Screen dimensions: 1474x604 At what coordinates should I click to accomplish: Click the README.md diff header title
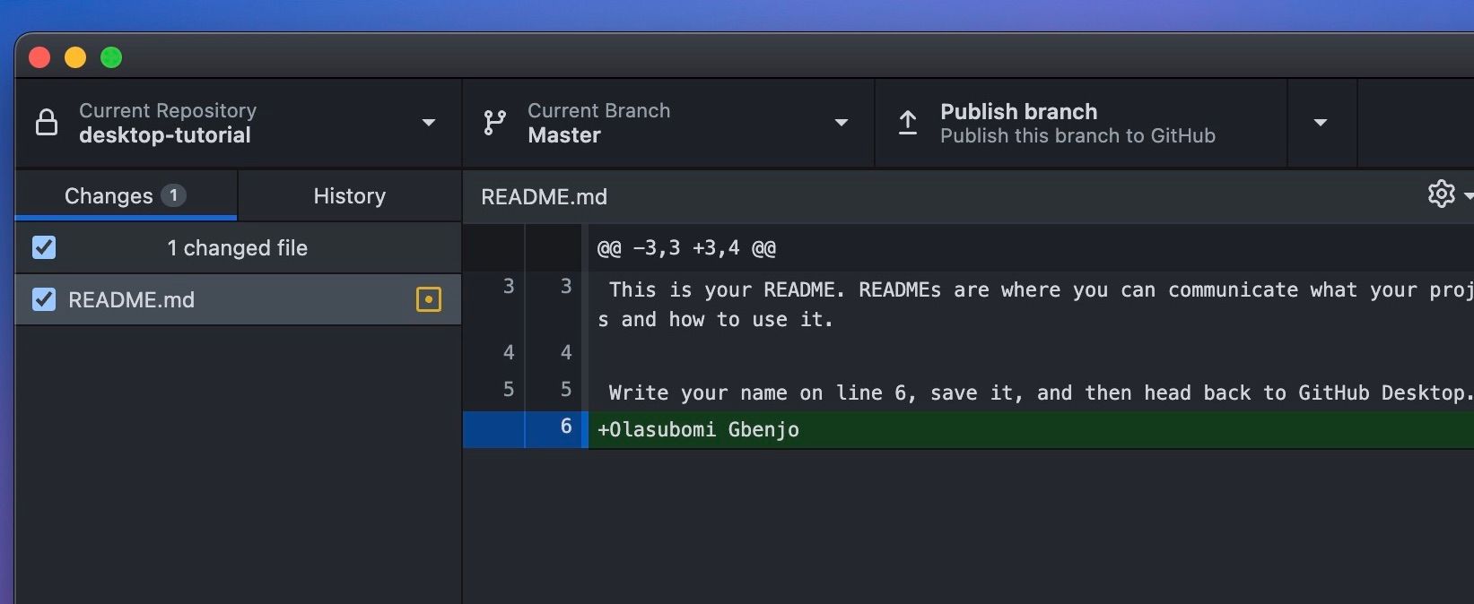click(x=544, y=196)
